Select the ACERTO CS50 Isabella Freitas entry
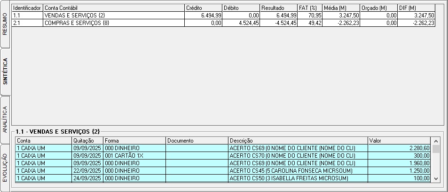This screenshot has height=192, width=448. 298,178
